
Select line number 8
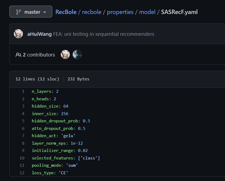pyautogui.click(x=23, y=143)
